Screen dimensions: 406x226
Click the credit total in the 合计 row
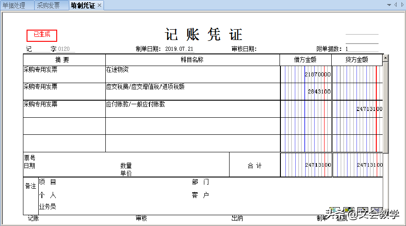tap(370, 165)
